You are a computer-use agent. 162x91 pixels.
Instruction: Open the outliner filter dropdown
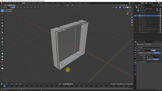158,5
